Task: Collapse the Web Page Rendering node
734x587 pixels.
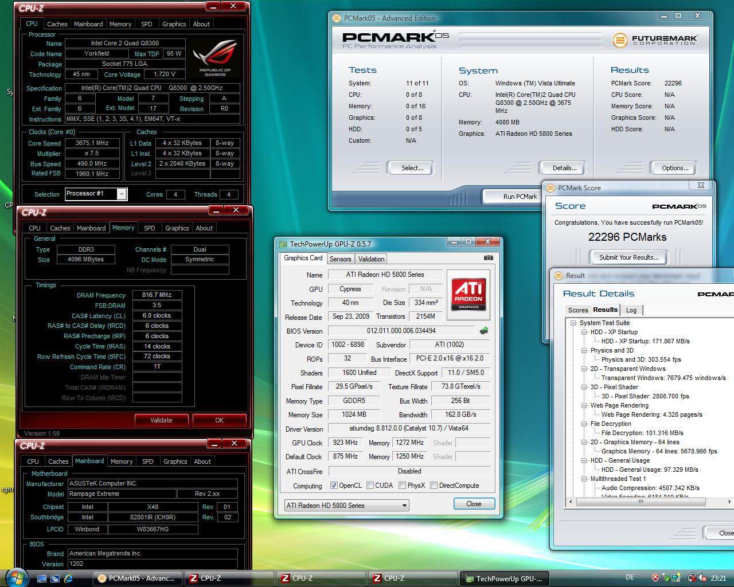Action: point(584,405)
